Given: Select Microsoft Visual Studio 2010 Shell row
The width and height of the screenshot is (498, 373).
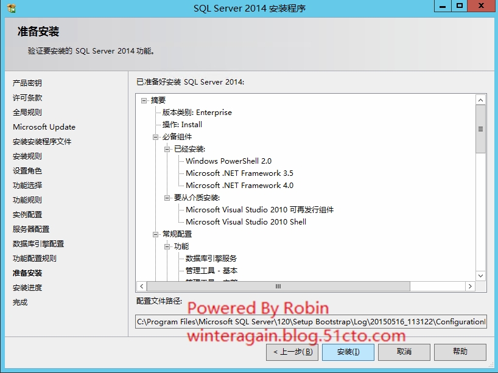Looking at the screenshot, I should [246, 222].
